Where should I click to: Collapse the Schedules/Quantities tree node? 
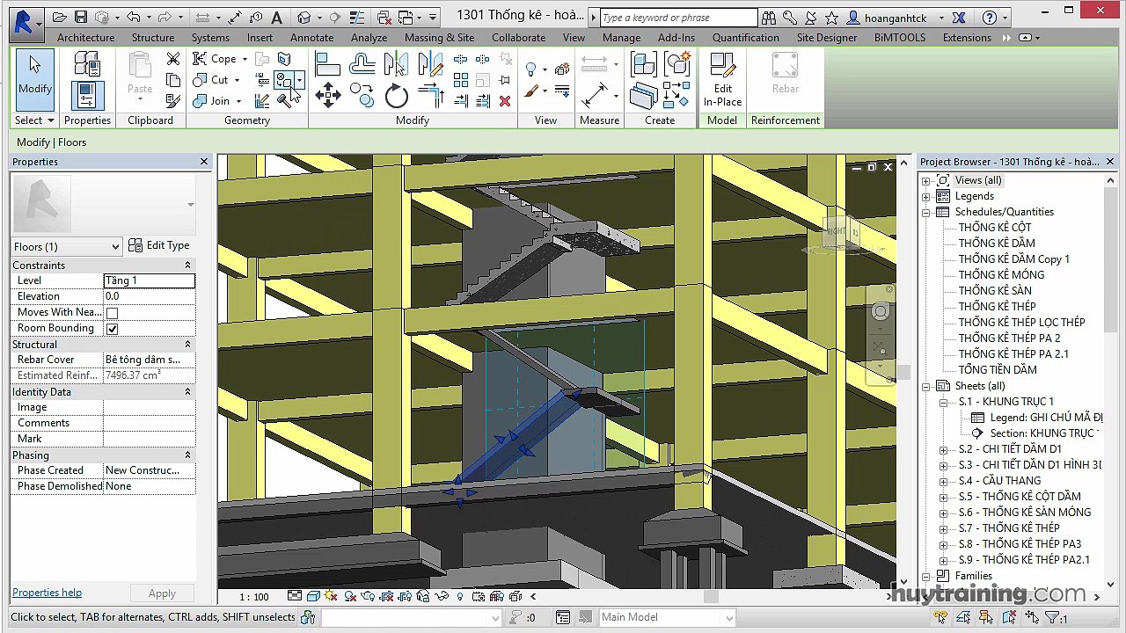926,212
